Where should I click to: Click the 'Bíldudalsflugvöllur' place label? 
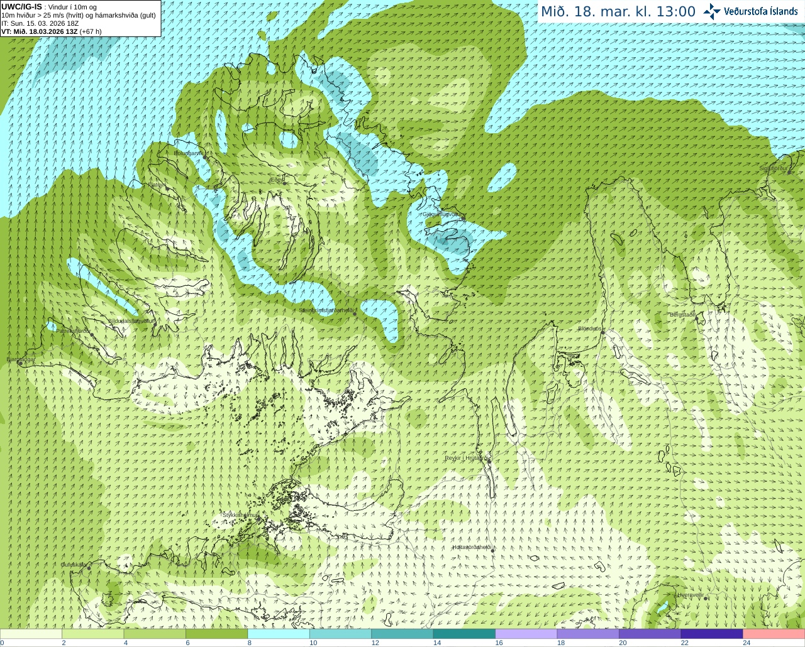pos(131,320)
